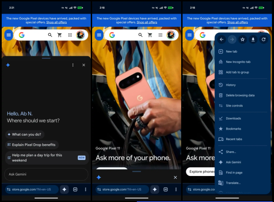The width and height of the screenshot is (274, 202).
Task: Tap forward arrow in Chrome menu
Action: (232, 39)
